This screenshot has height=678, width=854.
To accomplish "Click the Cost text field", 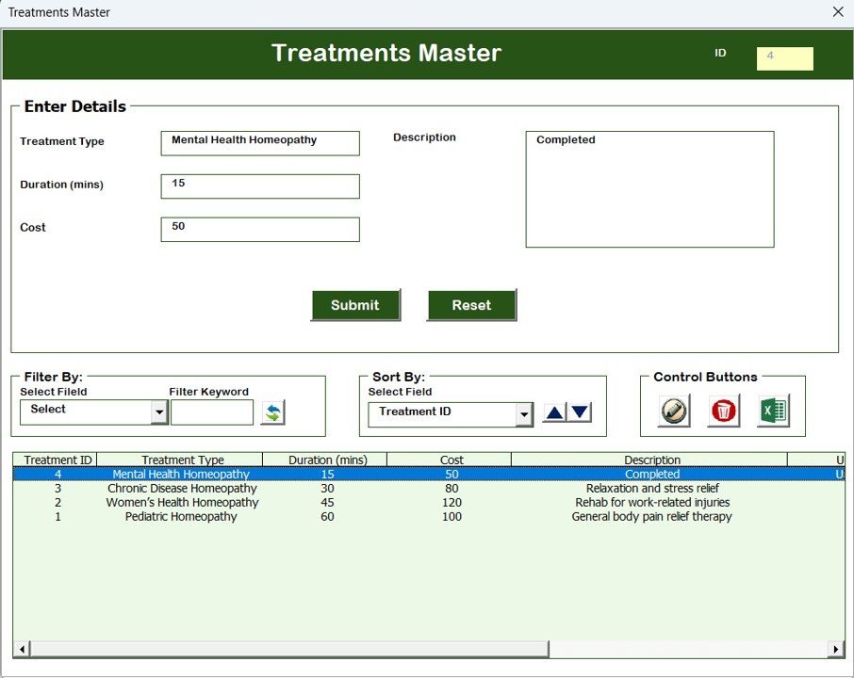I will click(259, 229).
